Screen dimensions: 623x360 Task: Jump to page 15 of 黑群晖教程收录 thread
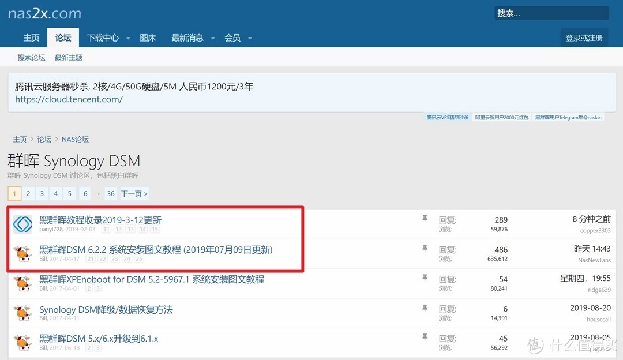click(155, 229)
